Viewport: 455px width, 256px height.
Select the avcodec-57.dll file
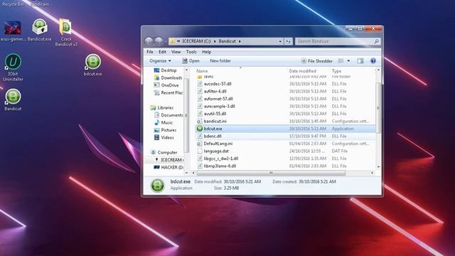tap(218, 84)
